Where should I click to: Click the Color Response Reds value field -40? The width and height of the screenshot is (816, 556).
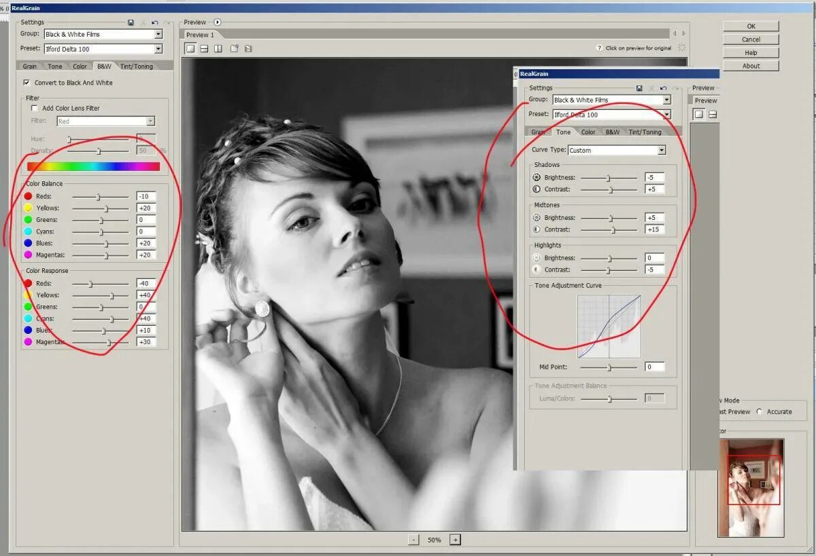coord(146,284)
